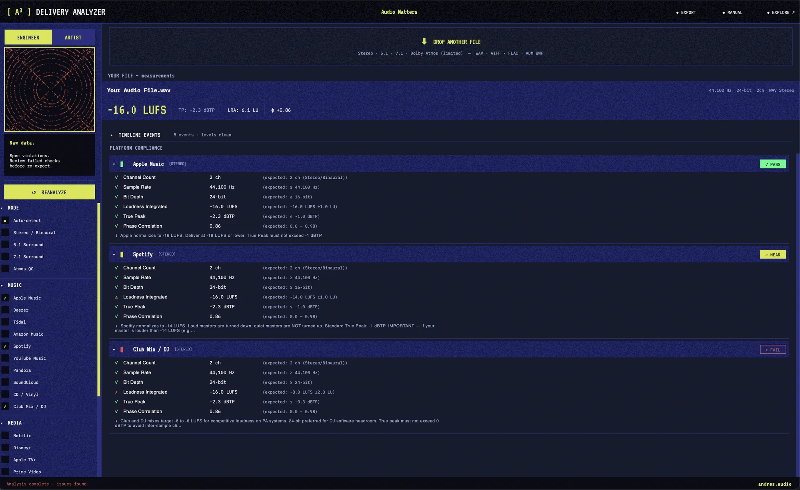This screenshot has height=490, width=800.
Task: Click the Spotify NEAR badge
Action: coord(773,254)
